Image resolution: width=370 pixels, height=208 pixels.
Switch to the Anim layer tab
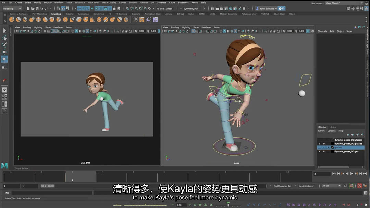[x=333, y=127]
